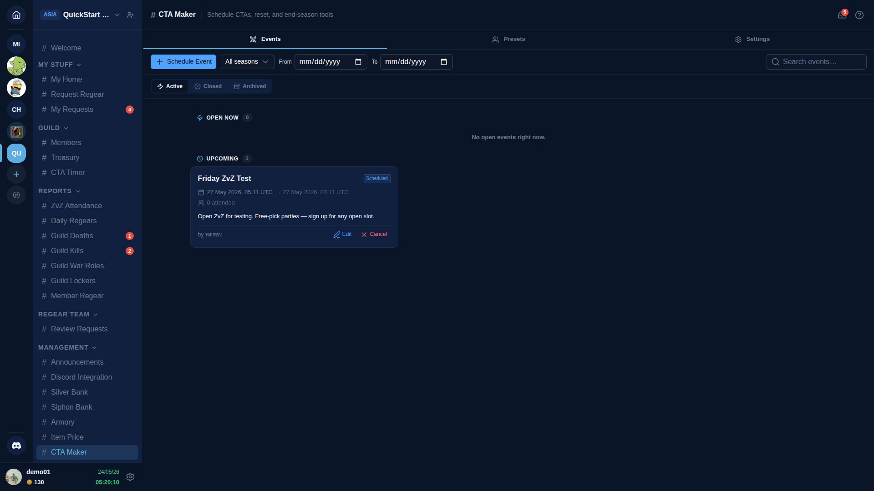The image size is (874, 491).
Task: Open ZvZ Attendance report
Action: [87, 206]
